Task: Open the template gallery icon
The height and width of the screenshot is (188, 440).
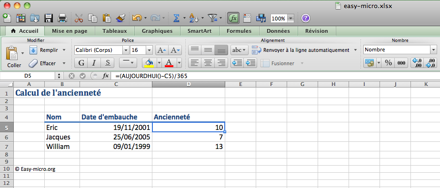Action: [x=21, y=18]
